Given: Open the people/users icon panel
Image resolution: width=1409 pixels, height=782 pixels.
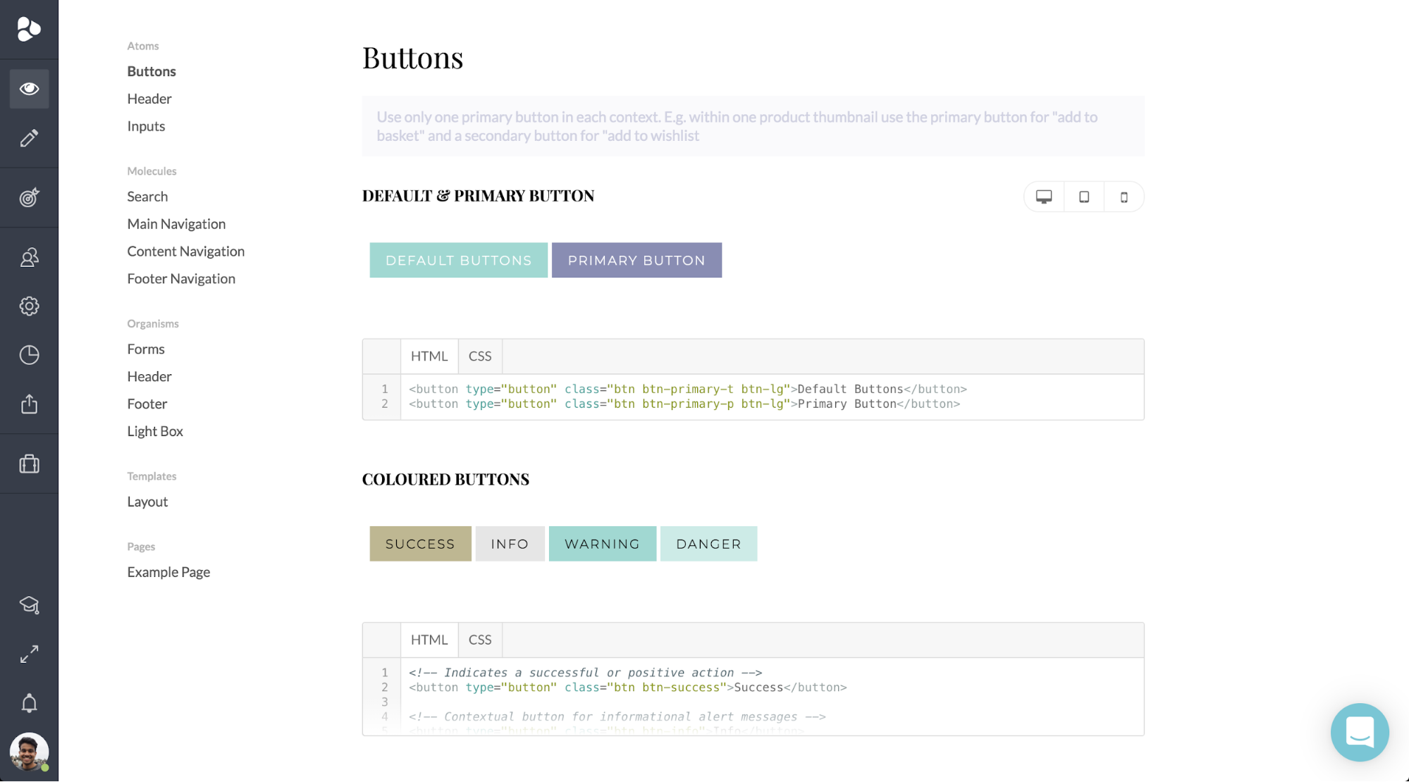Looking at the screenshot, I should (29, 257).
